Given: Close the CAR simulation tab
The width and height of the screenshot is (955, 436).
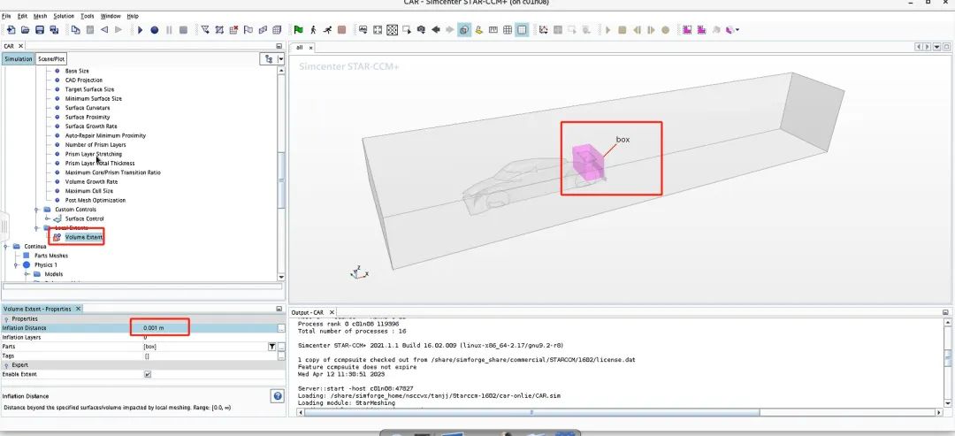Looking at the screenshot, I should pyautogui.click(x=20, y=46).
